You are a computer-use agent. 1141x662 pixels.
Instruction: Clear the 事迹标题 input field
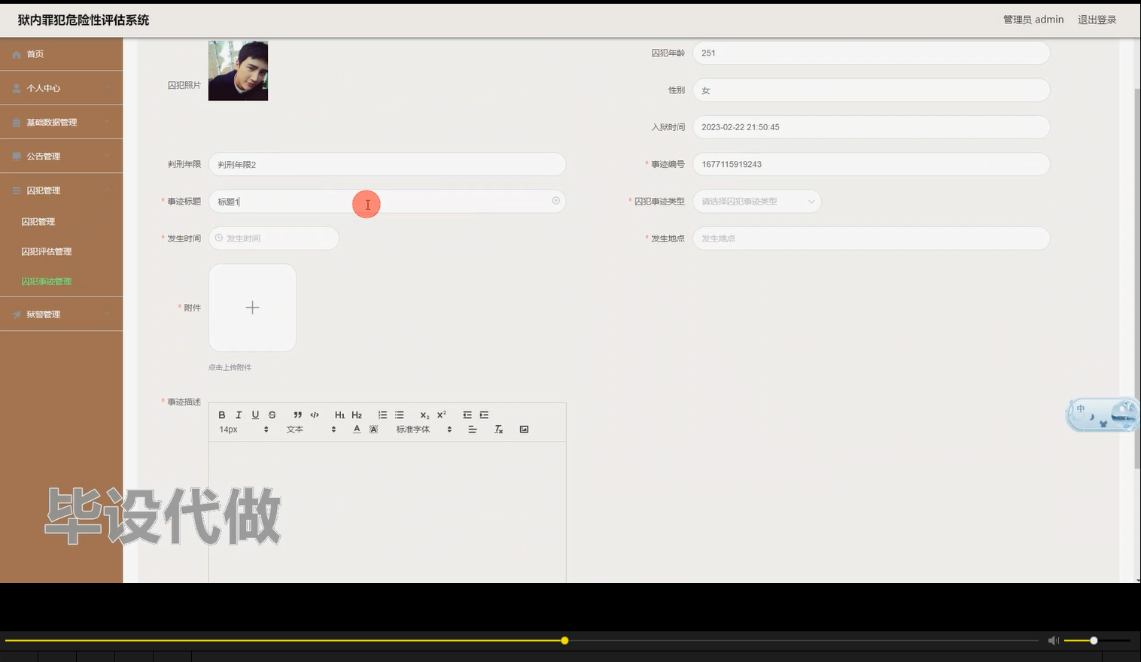coord(556,201)
